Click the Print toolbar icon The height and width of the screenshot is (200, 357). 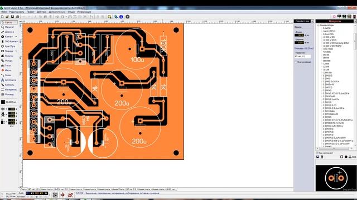tap(17, 17)
